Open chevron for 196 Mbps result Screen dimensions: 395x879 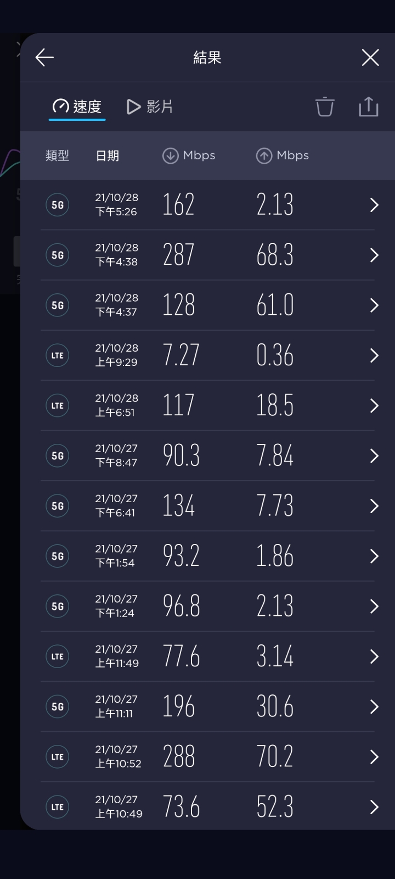tap(374, 706)
